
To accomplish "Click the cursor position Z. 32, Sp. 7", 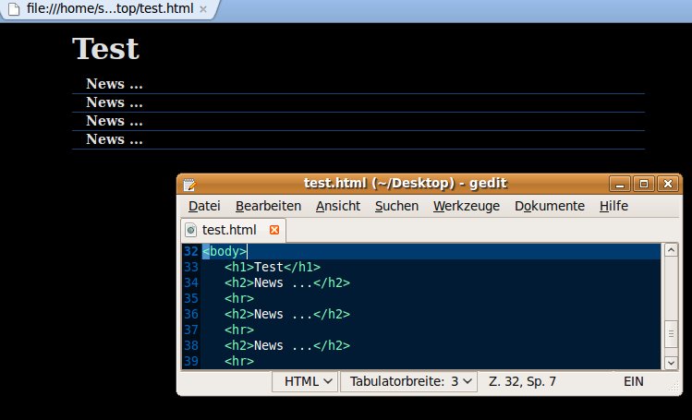I will click(x=522, y=381).
